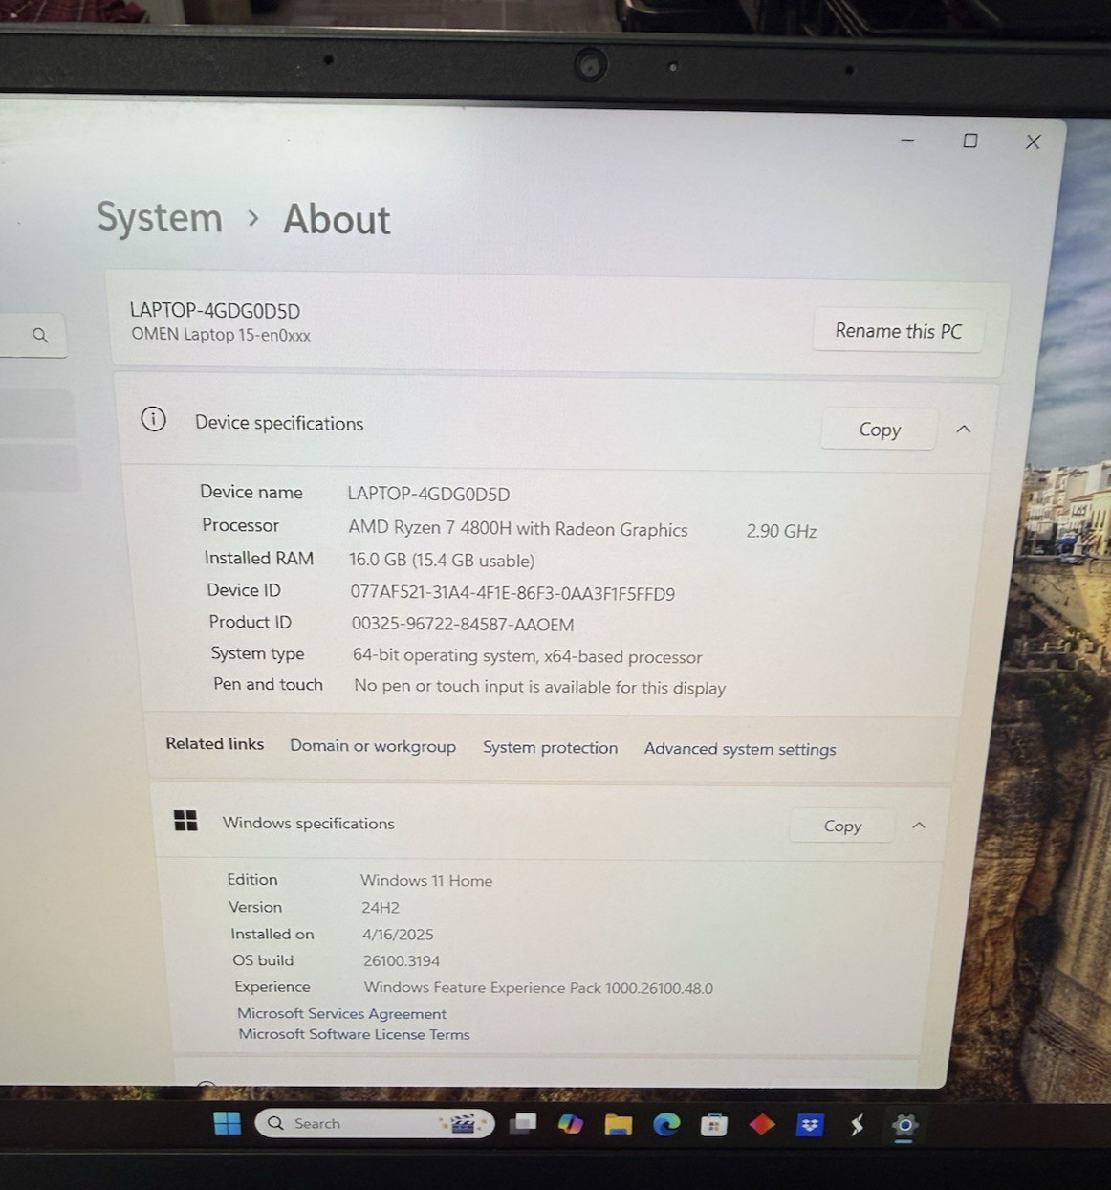This screenshot has height=1190, width=1111.
Task: Rename this PC
Action: [898, 331]
